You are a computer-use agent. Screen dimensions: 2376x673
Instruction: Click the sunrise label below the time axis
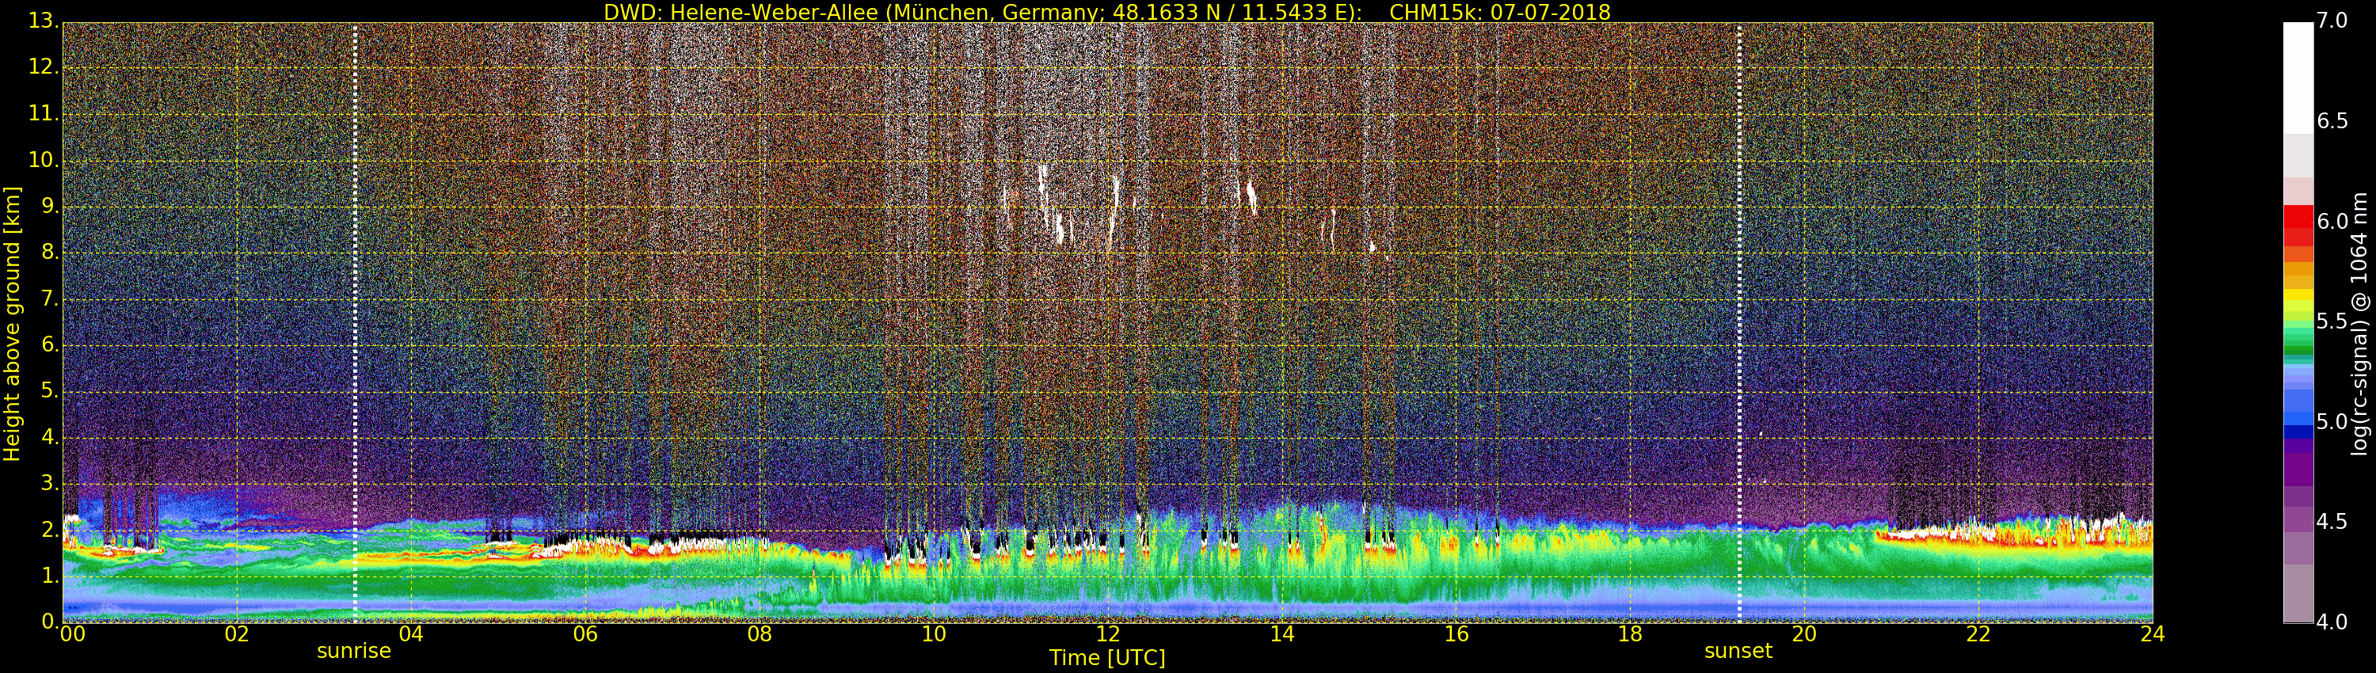coord(353,651)
